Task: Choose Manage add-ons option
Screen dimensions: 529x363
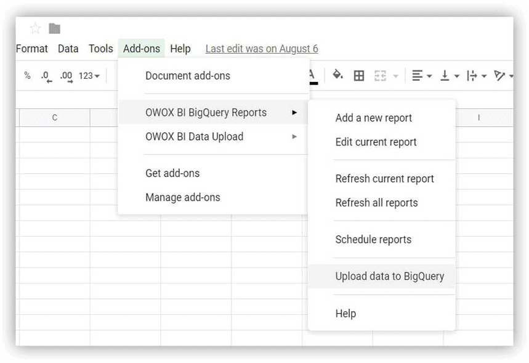Action: (182, 198)
